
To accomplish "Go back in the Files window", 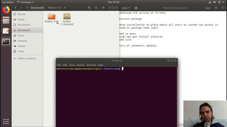I will click(16, 8).
